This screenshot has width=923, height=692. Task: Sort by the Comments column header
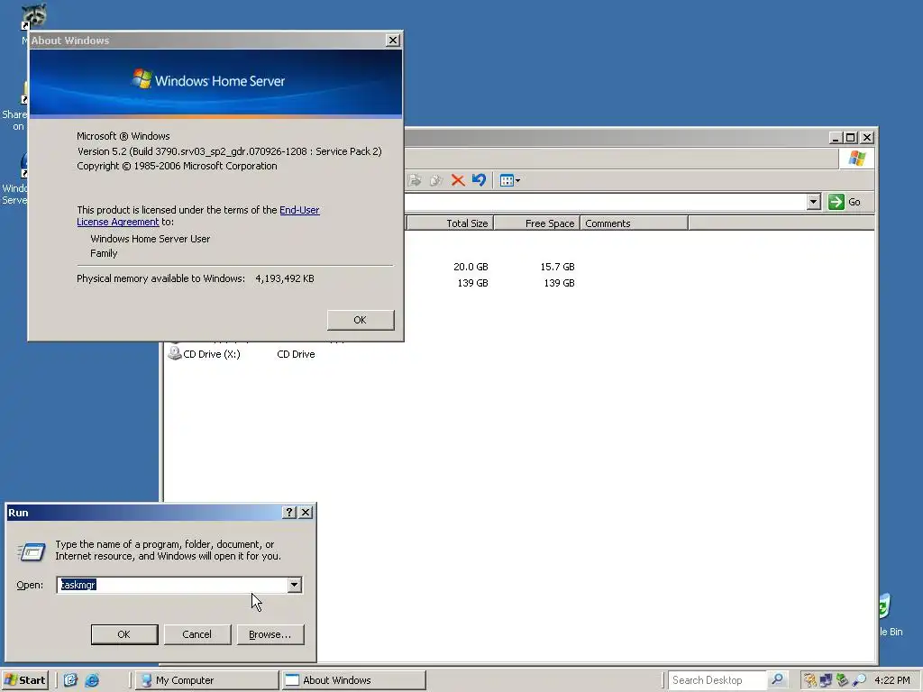(x=635, y=223)
